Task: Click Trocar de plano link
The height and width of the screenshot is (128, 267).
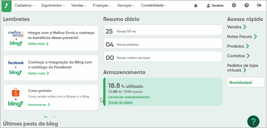Action: tap(120, 102)
